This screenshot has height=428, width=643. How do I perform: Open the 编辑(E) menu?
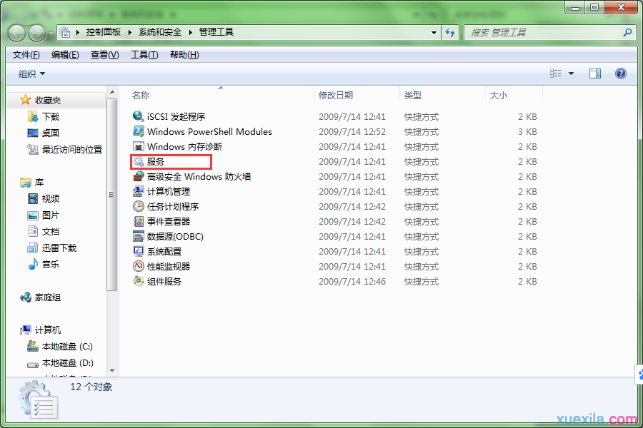(x=65, y=55)
